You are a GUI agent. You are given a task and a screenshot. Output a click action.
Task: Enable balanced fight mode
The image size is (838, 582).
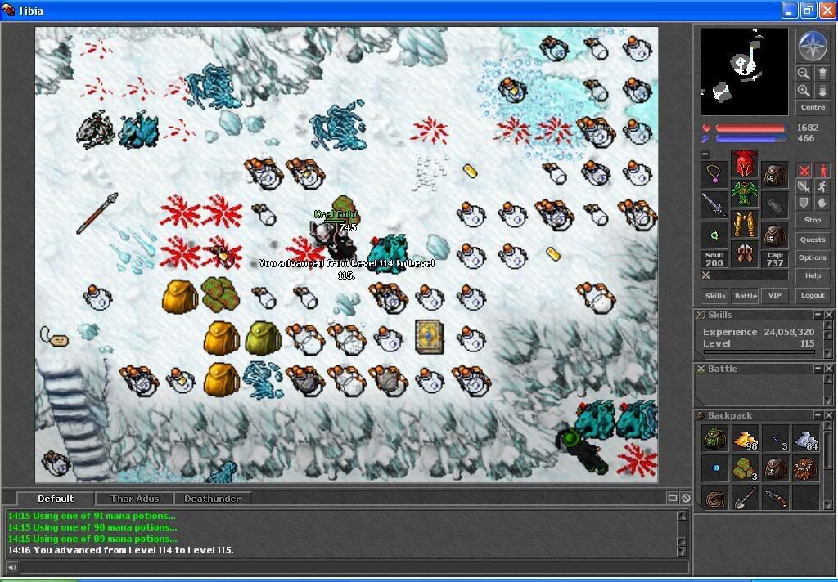pyautogui.click(x=804, y=186)
